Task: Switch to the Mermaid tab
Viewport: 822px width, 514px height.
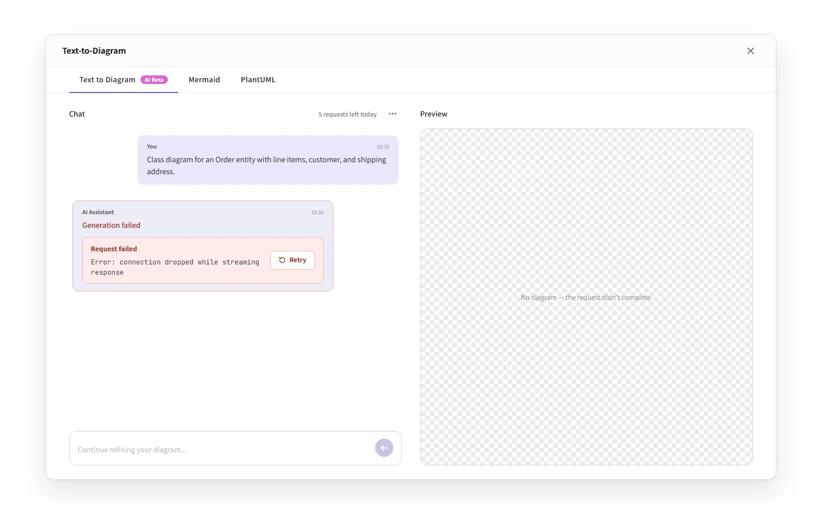Action: pyautogui.click(x=204, y=80)
